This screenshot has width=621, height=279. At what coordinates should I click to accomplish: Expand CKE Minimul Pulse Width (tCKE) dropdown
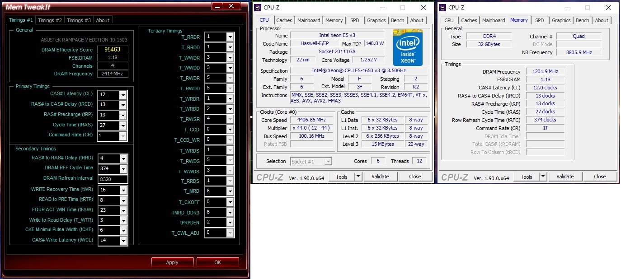click(x=123, y=231)
